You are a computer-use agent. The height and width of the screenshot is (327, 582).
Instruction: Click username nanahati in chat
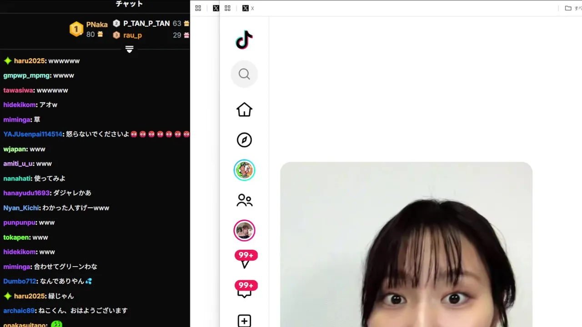click(17, 178)
